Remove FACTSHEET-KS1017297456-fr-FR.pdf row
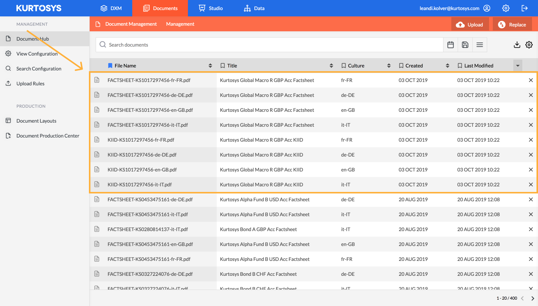538x306 pixels. (x=531, y=80)
